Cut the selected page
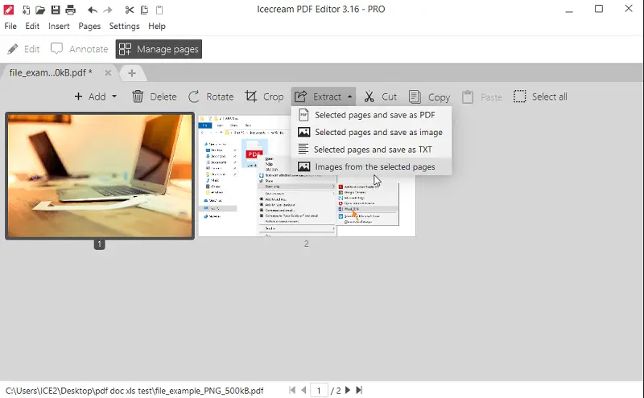The width and height of the screenshot is (644, 398). coord(380,96)
